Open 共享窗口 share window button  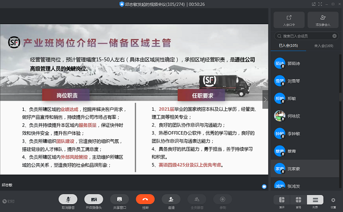[x=119, y=199]
